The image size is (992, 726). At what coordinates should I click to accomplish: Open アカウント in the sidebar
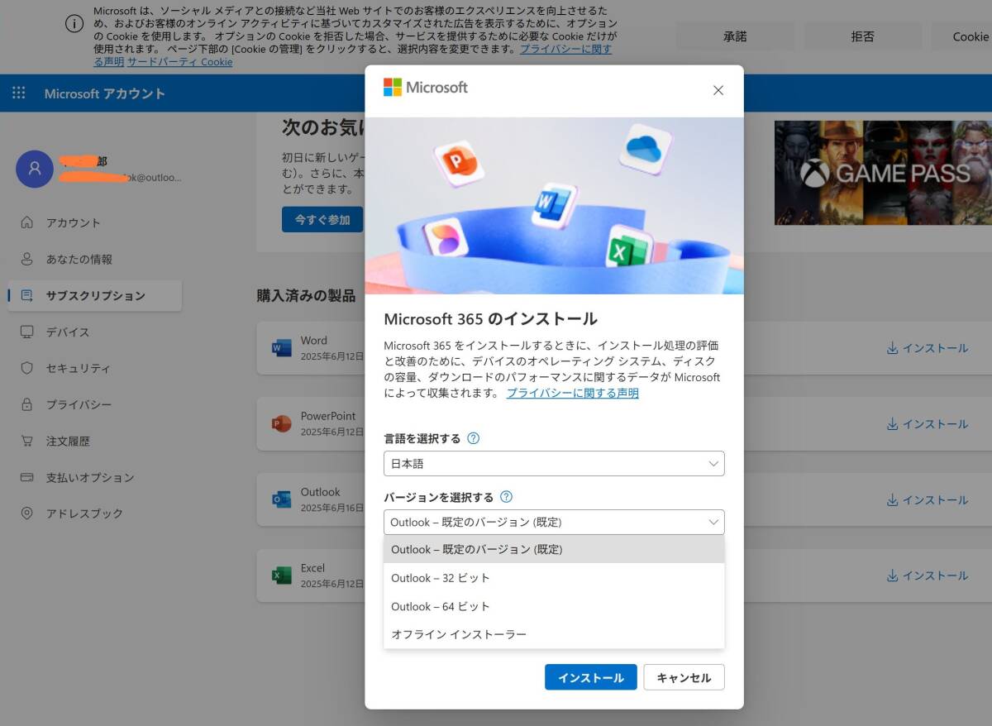point(94,222)
